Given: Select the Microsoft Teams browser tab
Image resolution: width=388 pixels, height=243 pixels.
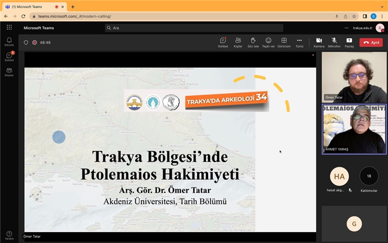Looking at the screenshot, I should pos(34,6).
